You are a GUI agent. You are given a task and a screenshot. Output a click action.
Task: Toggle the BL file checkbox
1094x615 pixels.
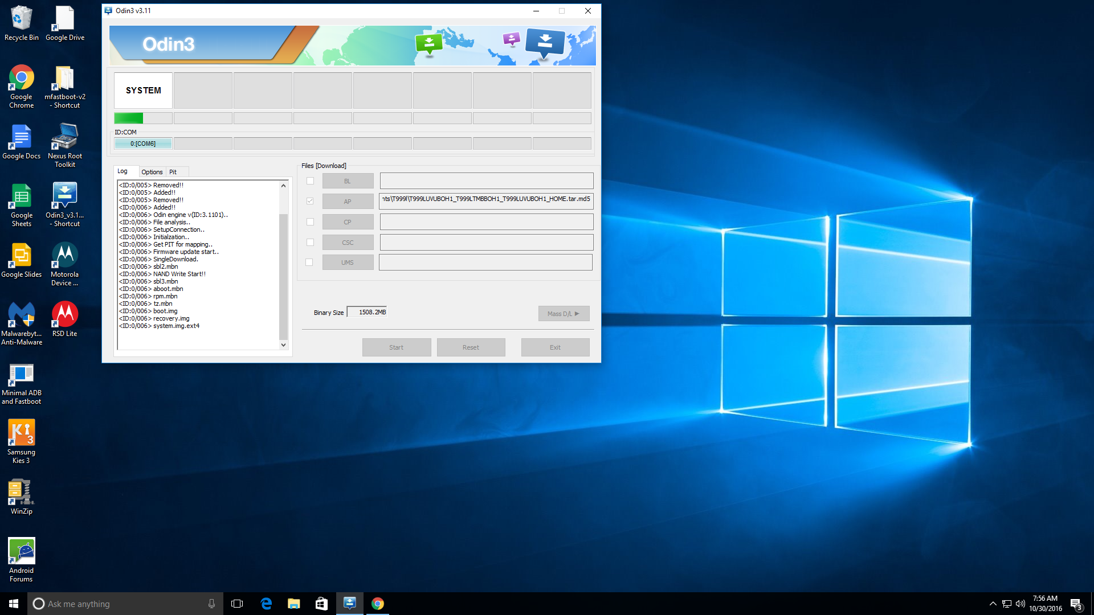[x=310, y=181]
